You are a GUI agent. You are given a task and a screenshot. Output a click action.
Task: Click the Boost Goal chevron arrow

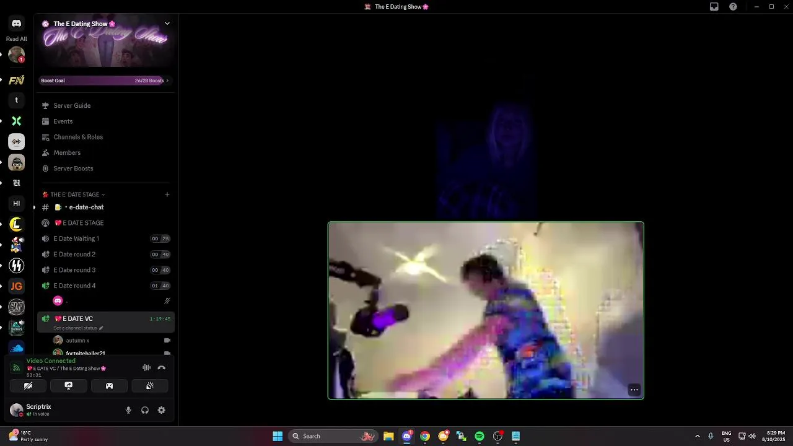[167, 81]
